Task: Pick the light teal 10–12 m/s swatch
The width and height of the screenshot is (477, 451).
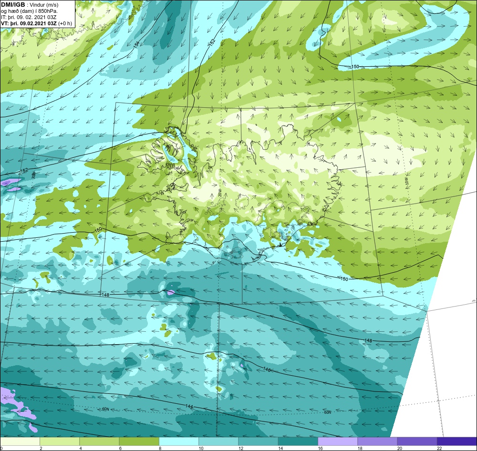Action: [218, 441]
